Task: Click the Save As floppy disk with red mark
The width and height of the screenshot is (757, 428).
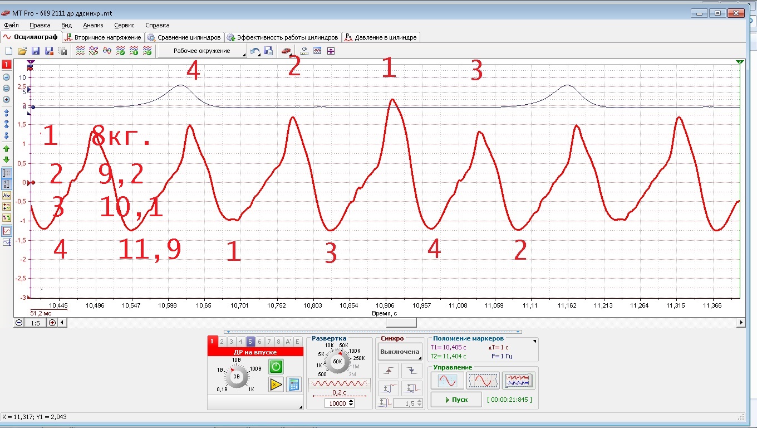Action: tap(49, 51)
